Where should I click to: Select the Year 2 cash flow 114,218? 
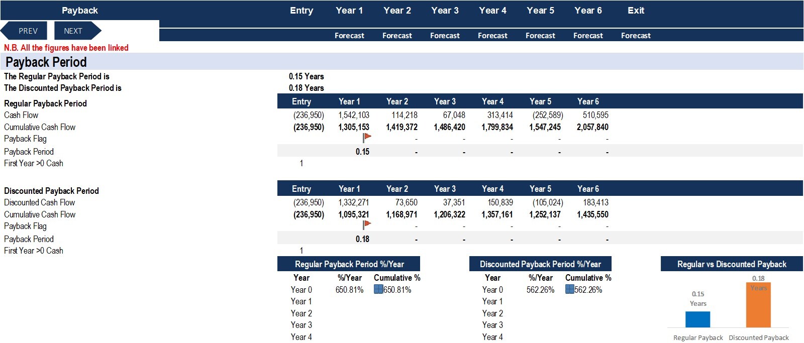click(405, 115)
